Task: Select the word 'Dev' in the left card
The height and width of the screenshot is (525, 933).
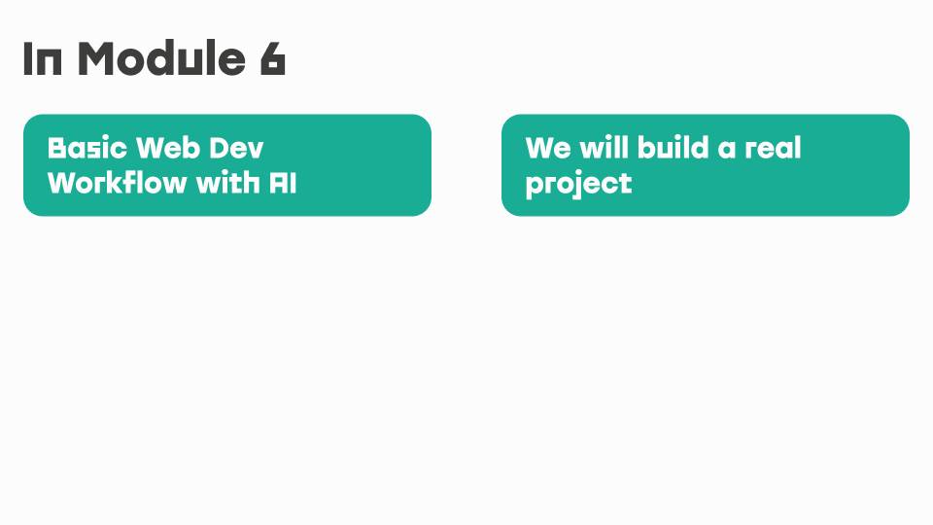Action: point(236,148)
